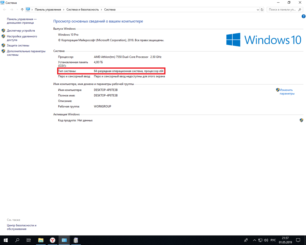
Task: Select DESKTOP-4P8TE3B beside Имя компьютера
Action: click(x=106, y=90)
